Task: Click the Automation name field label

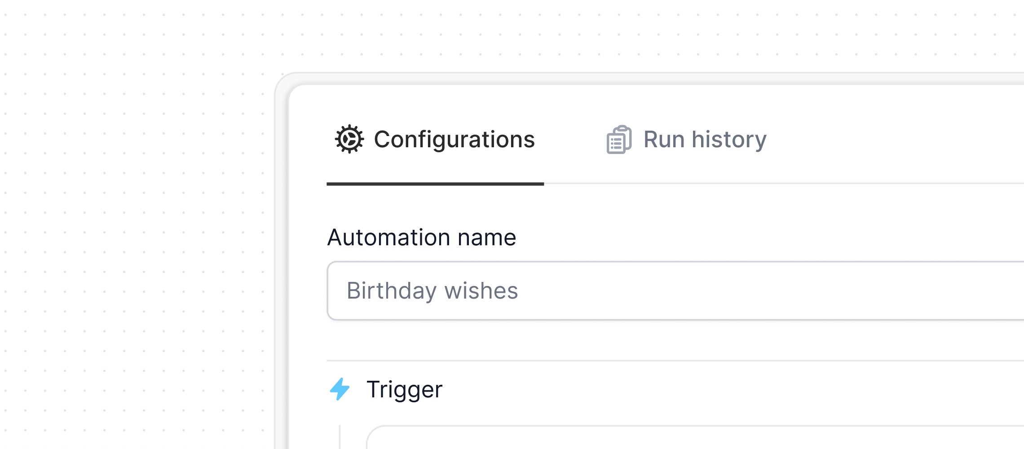Action: (421, 237)
